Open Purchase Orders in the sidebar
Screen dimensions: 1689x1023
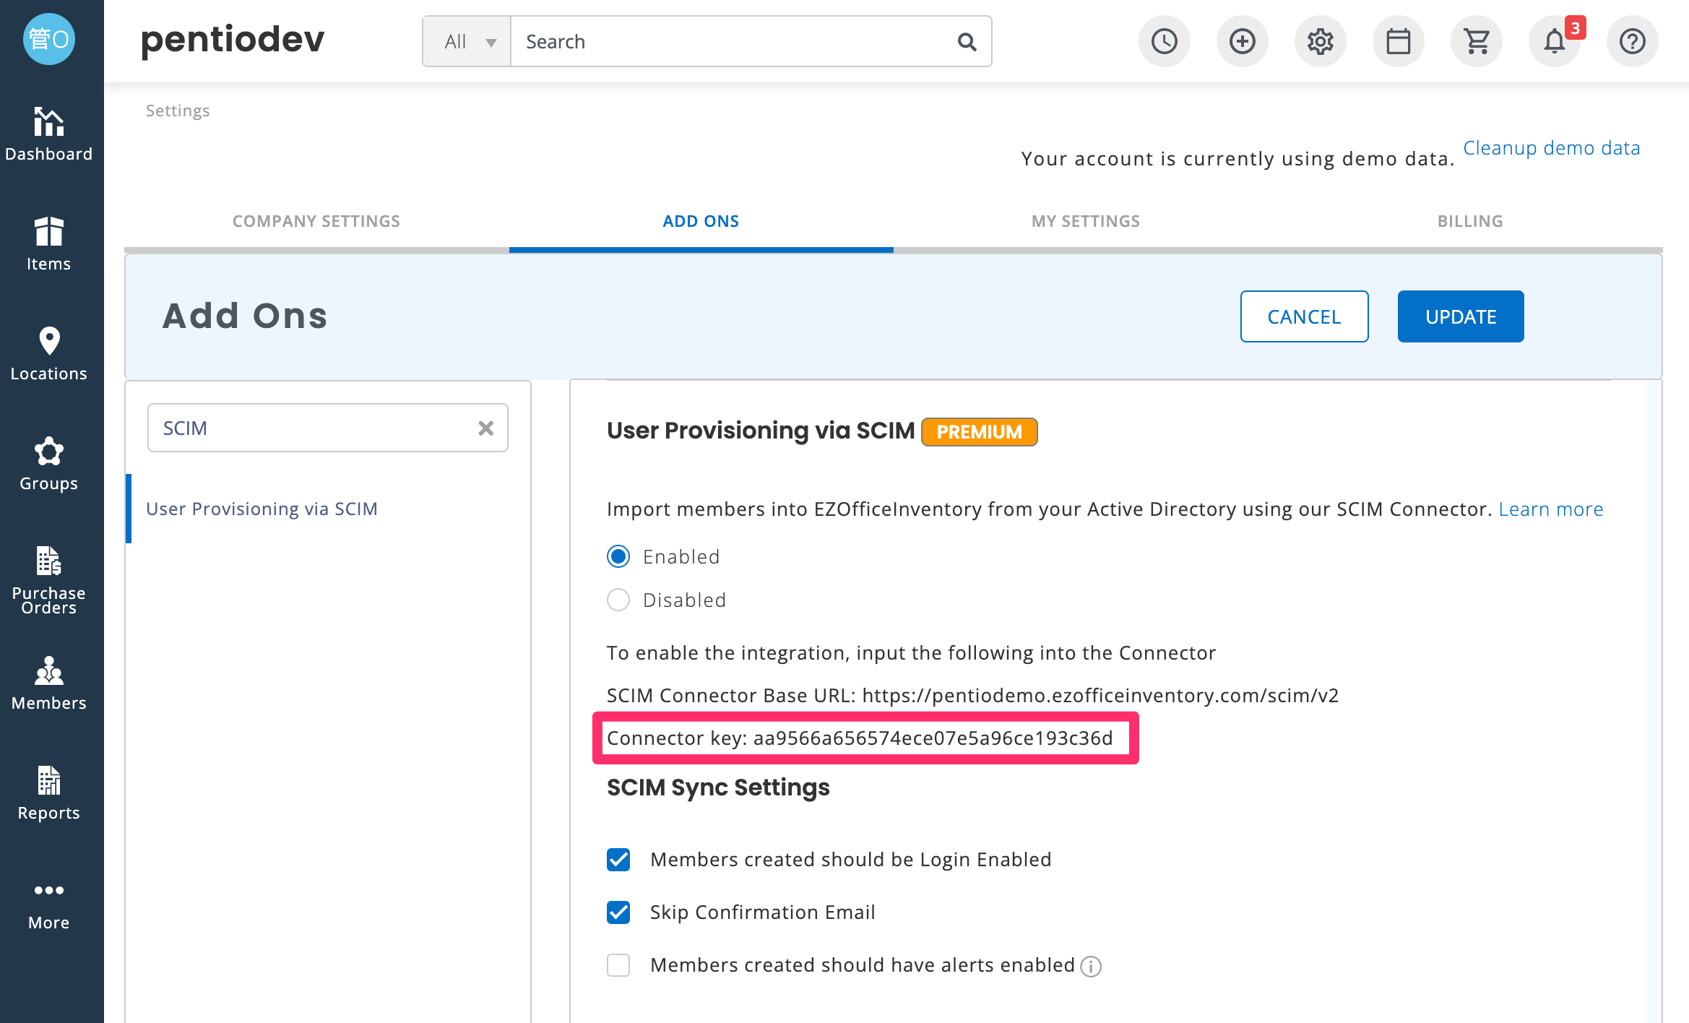click(49, 579)
